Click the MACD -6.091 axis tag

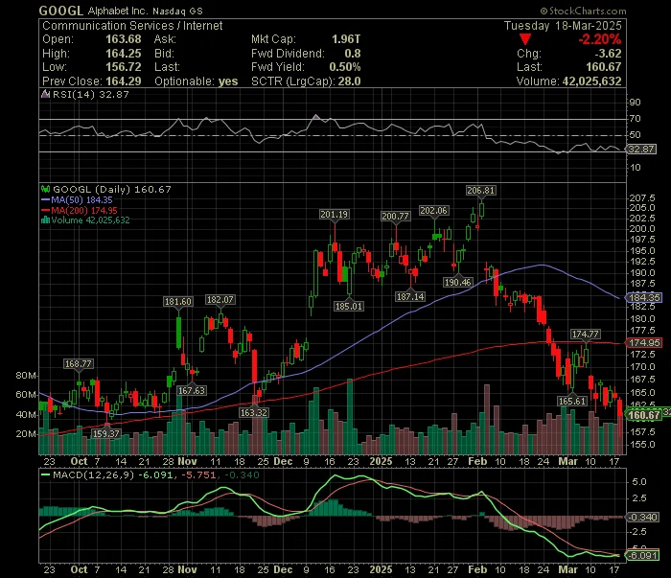click(x=641, y=555)
